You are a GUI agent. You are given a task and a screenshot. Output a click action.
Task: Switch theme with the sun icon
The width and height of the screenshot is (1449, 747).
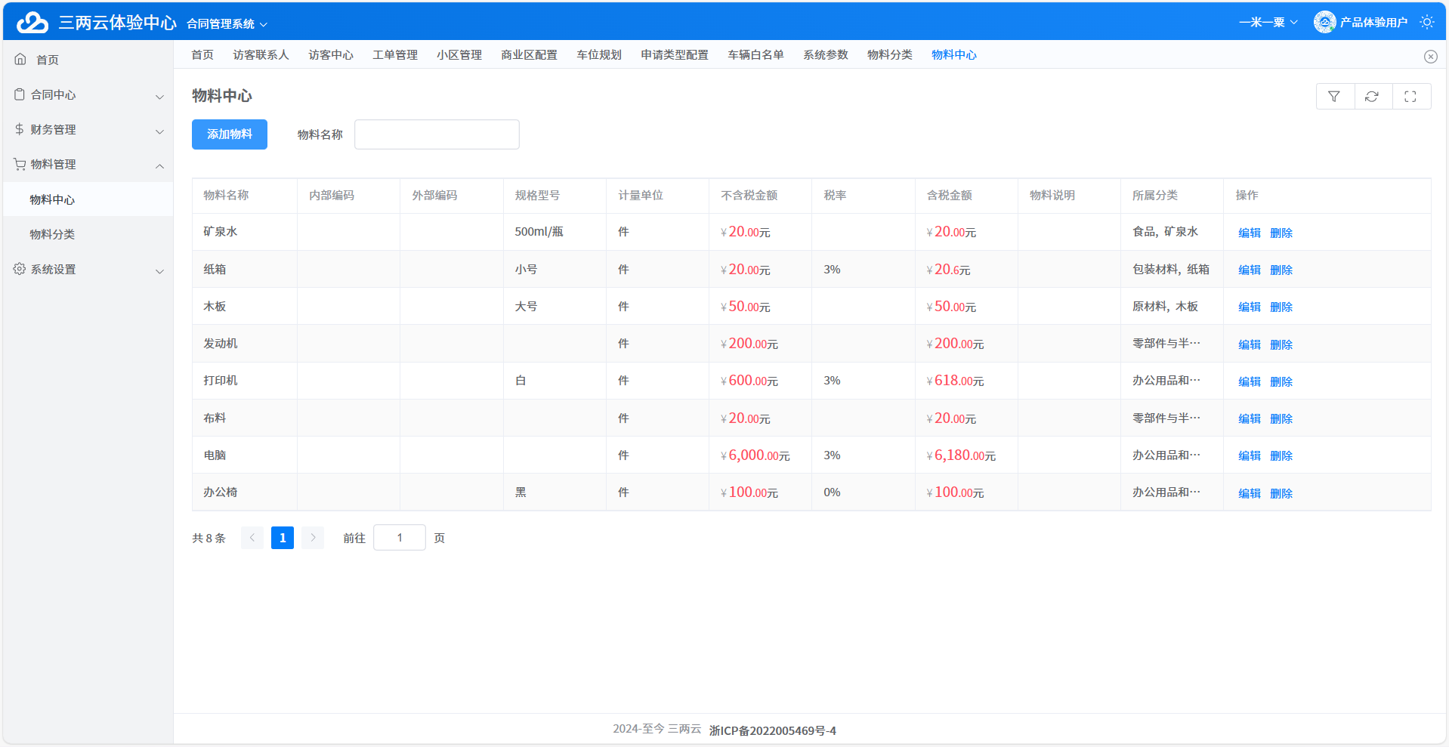pos(1426,22)
